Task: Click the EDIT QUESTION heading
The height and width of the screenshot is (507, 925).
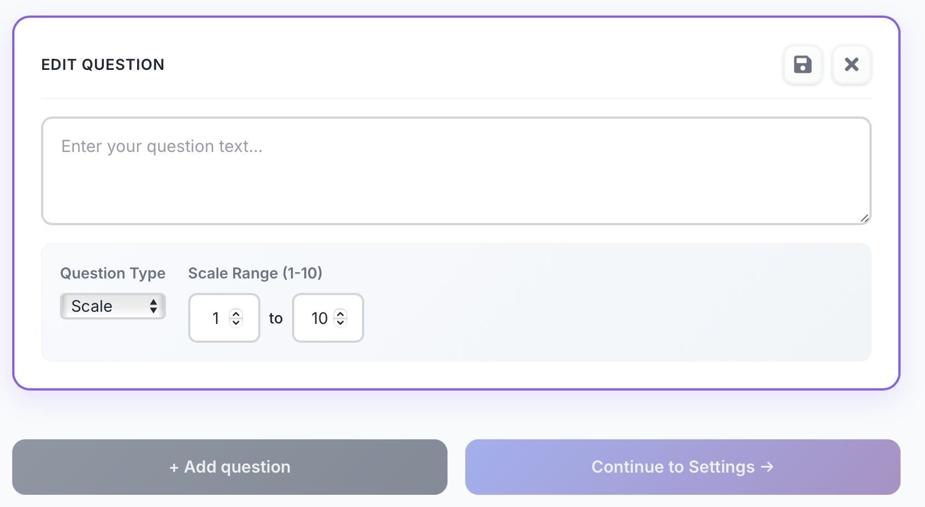Action: [x=103, y=65]
